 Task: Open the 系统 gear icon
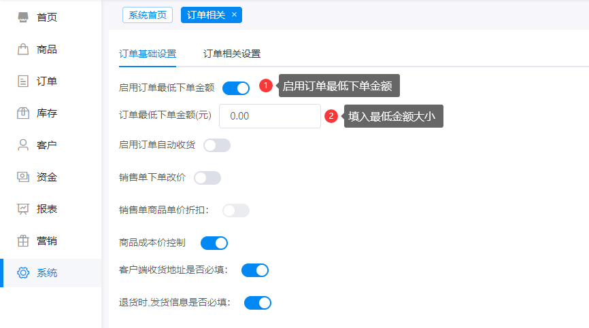point(23,273)
